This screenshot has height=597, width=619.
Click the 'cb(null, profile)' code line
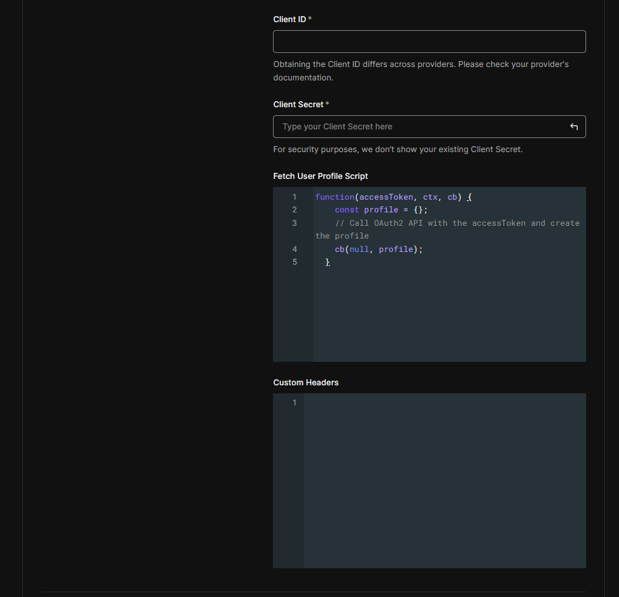pos(379,249)
